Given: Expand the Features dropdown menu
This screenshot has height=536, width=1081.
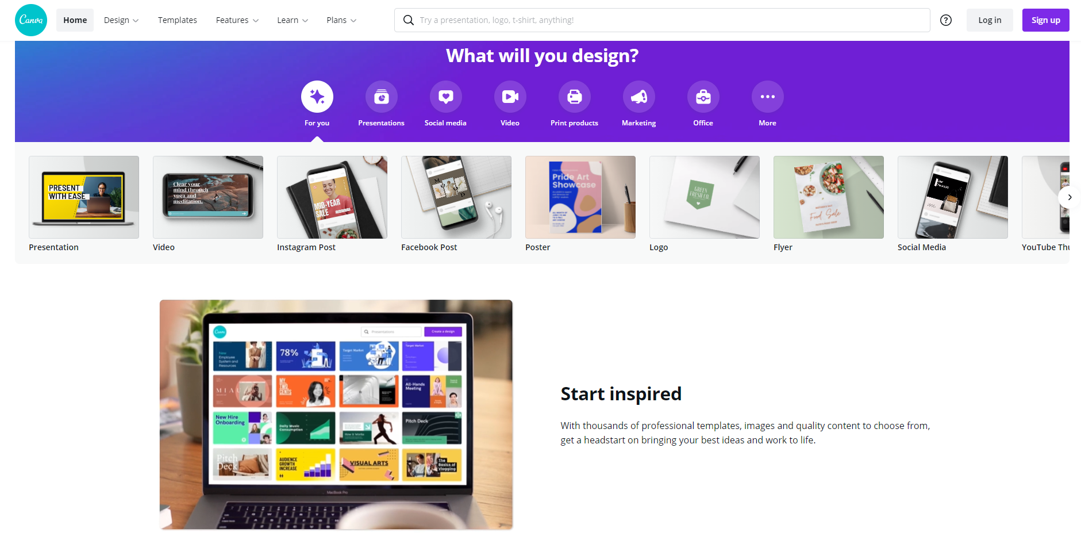Looking at the screenshot, I should 237,20.
